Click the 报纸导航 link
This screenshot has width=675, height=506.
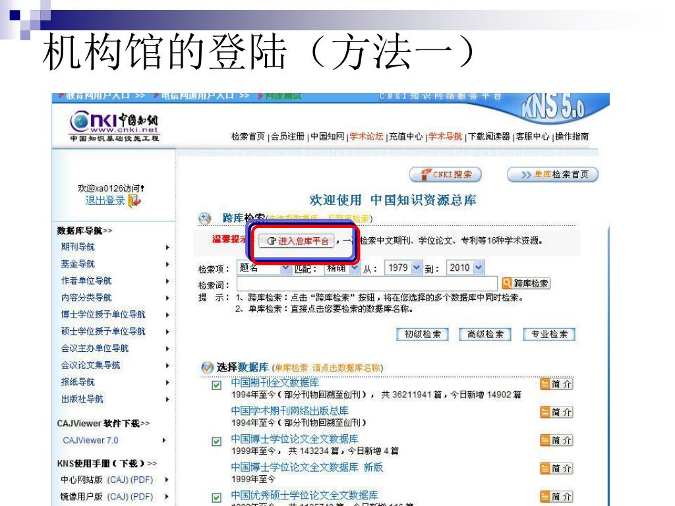click(x=78, y=382)
